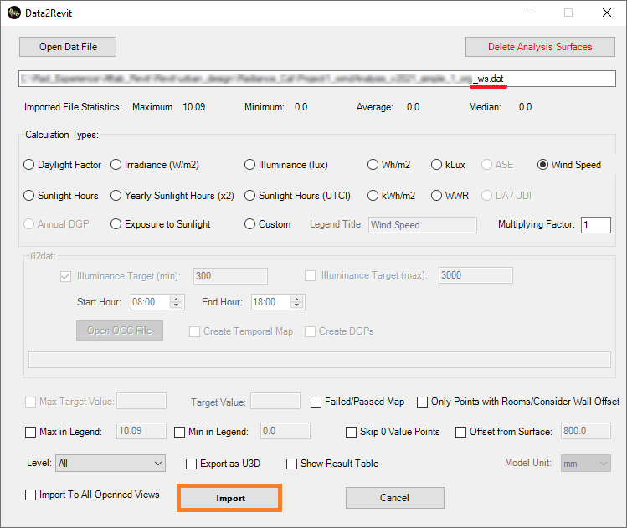Click the Calculation Types group label
This screenshot has width=627, height=528.
(x=62, y=135)
